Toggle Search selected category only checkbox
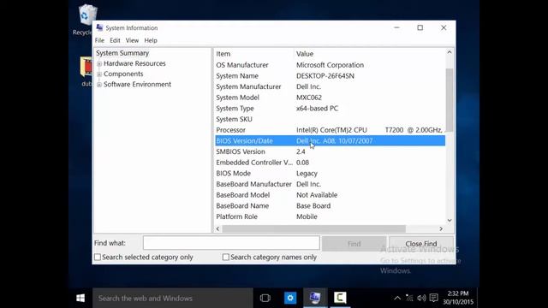 click(x=98, y=257)
